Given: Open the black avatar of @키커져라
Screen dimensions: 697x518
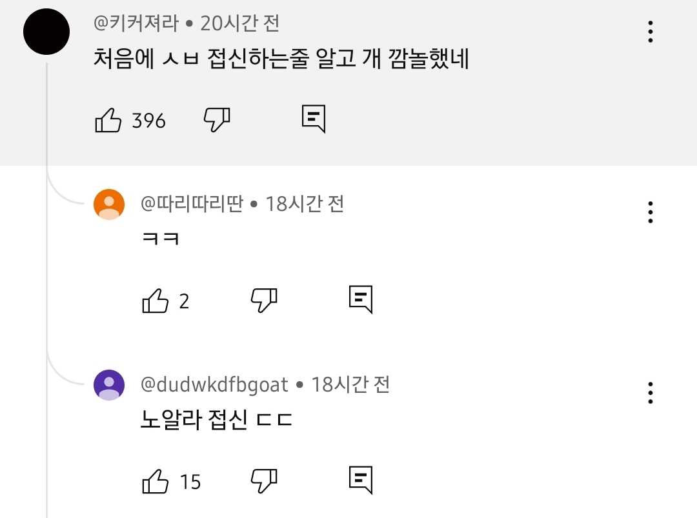Looking at the screenshot, I should coord(46,32).
